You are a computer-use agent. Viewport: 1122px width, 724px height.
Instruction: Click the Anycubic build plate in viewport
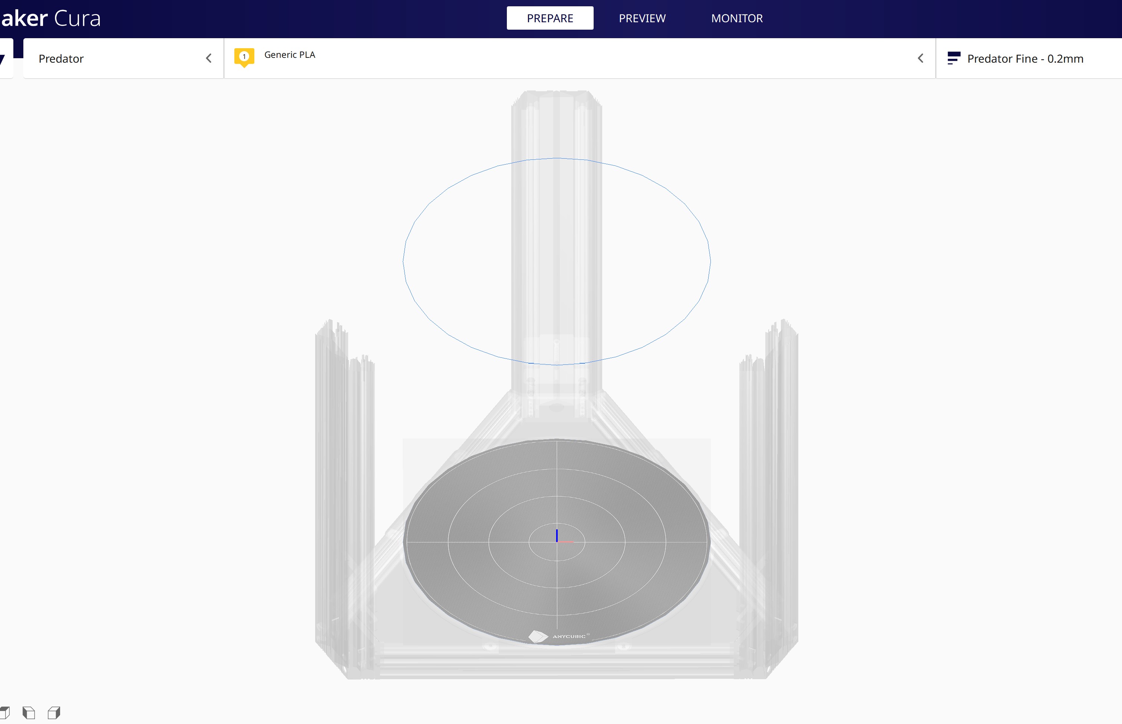coord(557,542)
